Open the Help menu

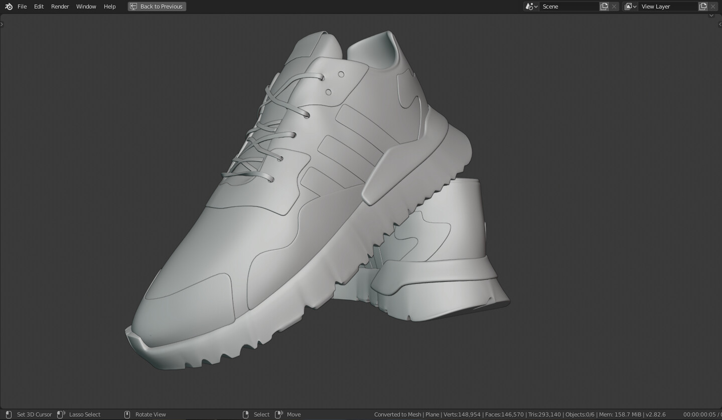click(x=110, y=7)
